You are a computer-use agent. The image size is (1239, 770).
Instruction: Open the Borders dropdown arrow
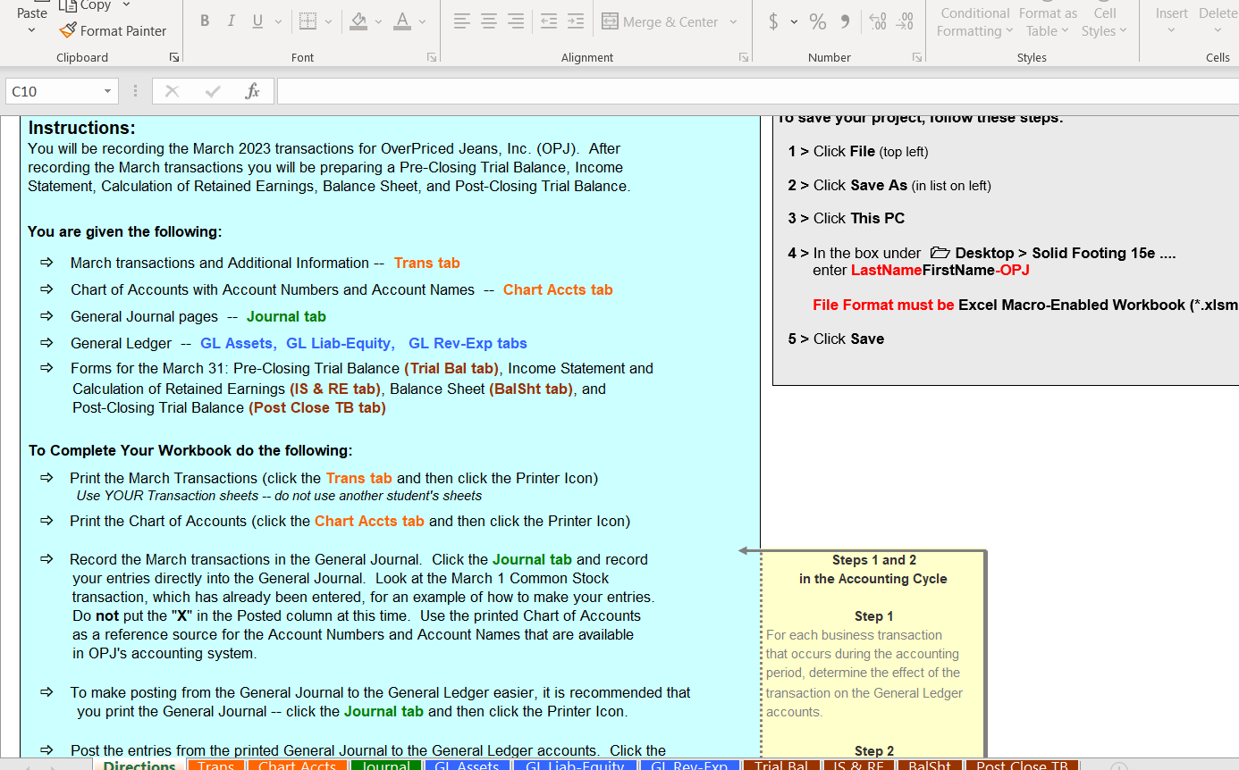point(328,21)
